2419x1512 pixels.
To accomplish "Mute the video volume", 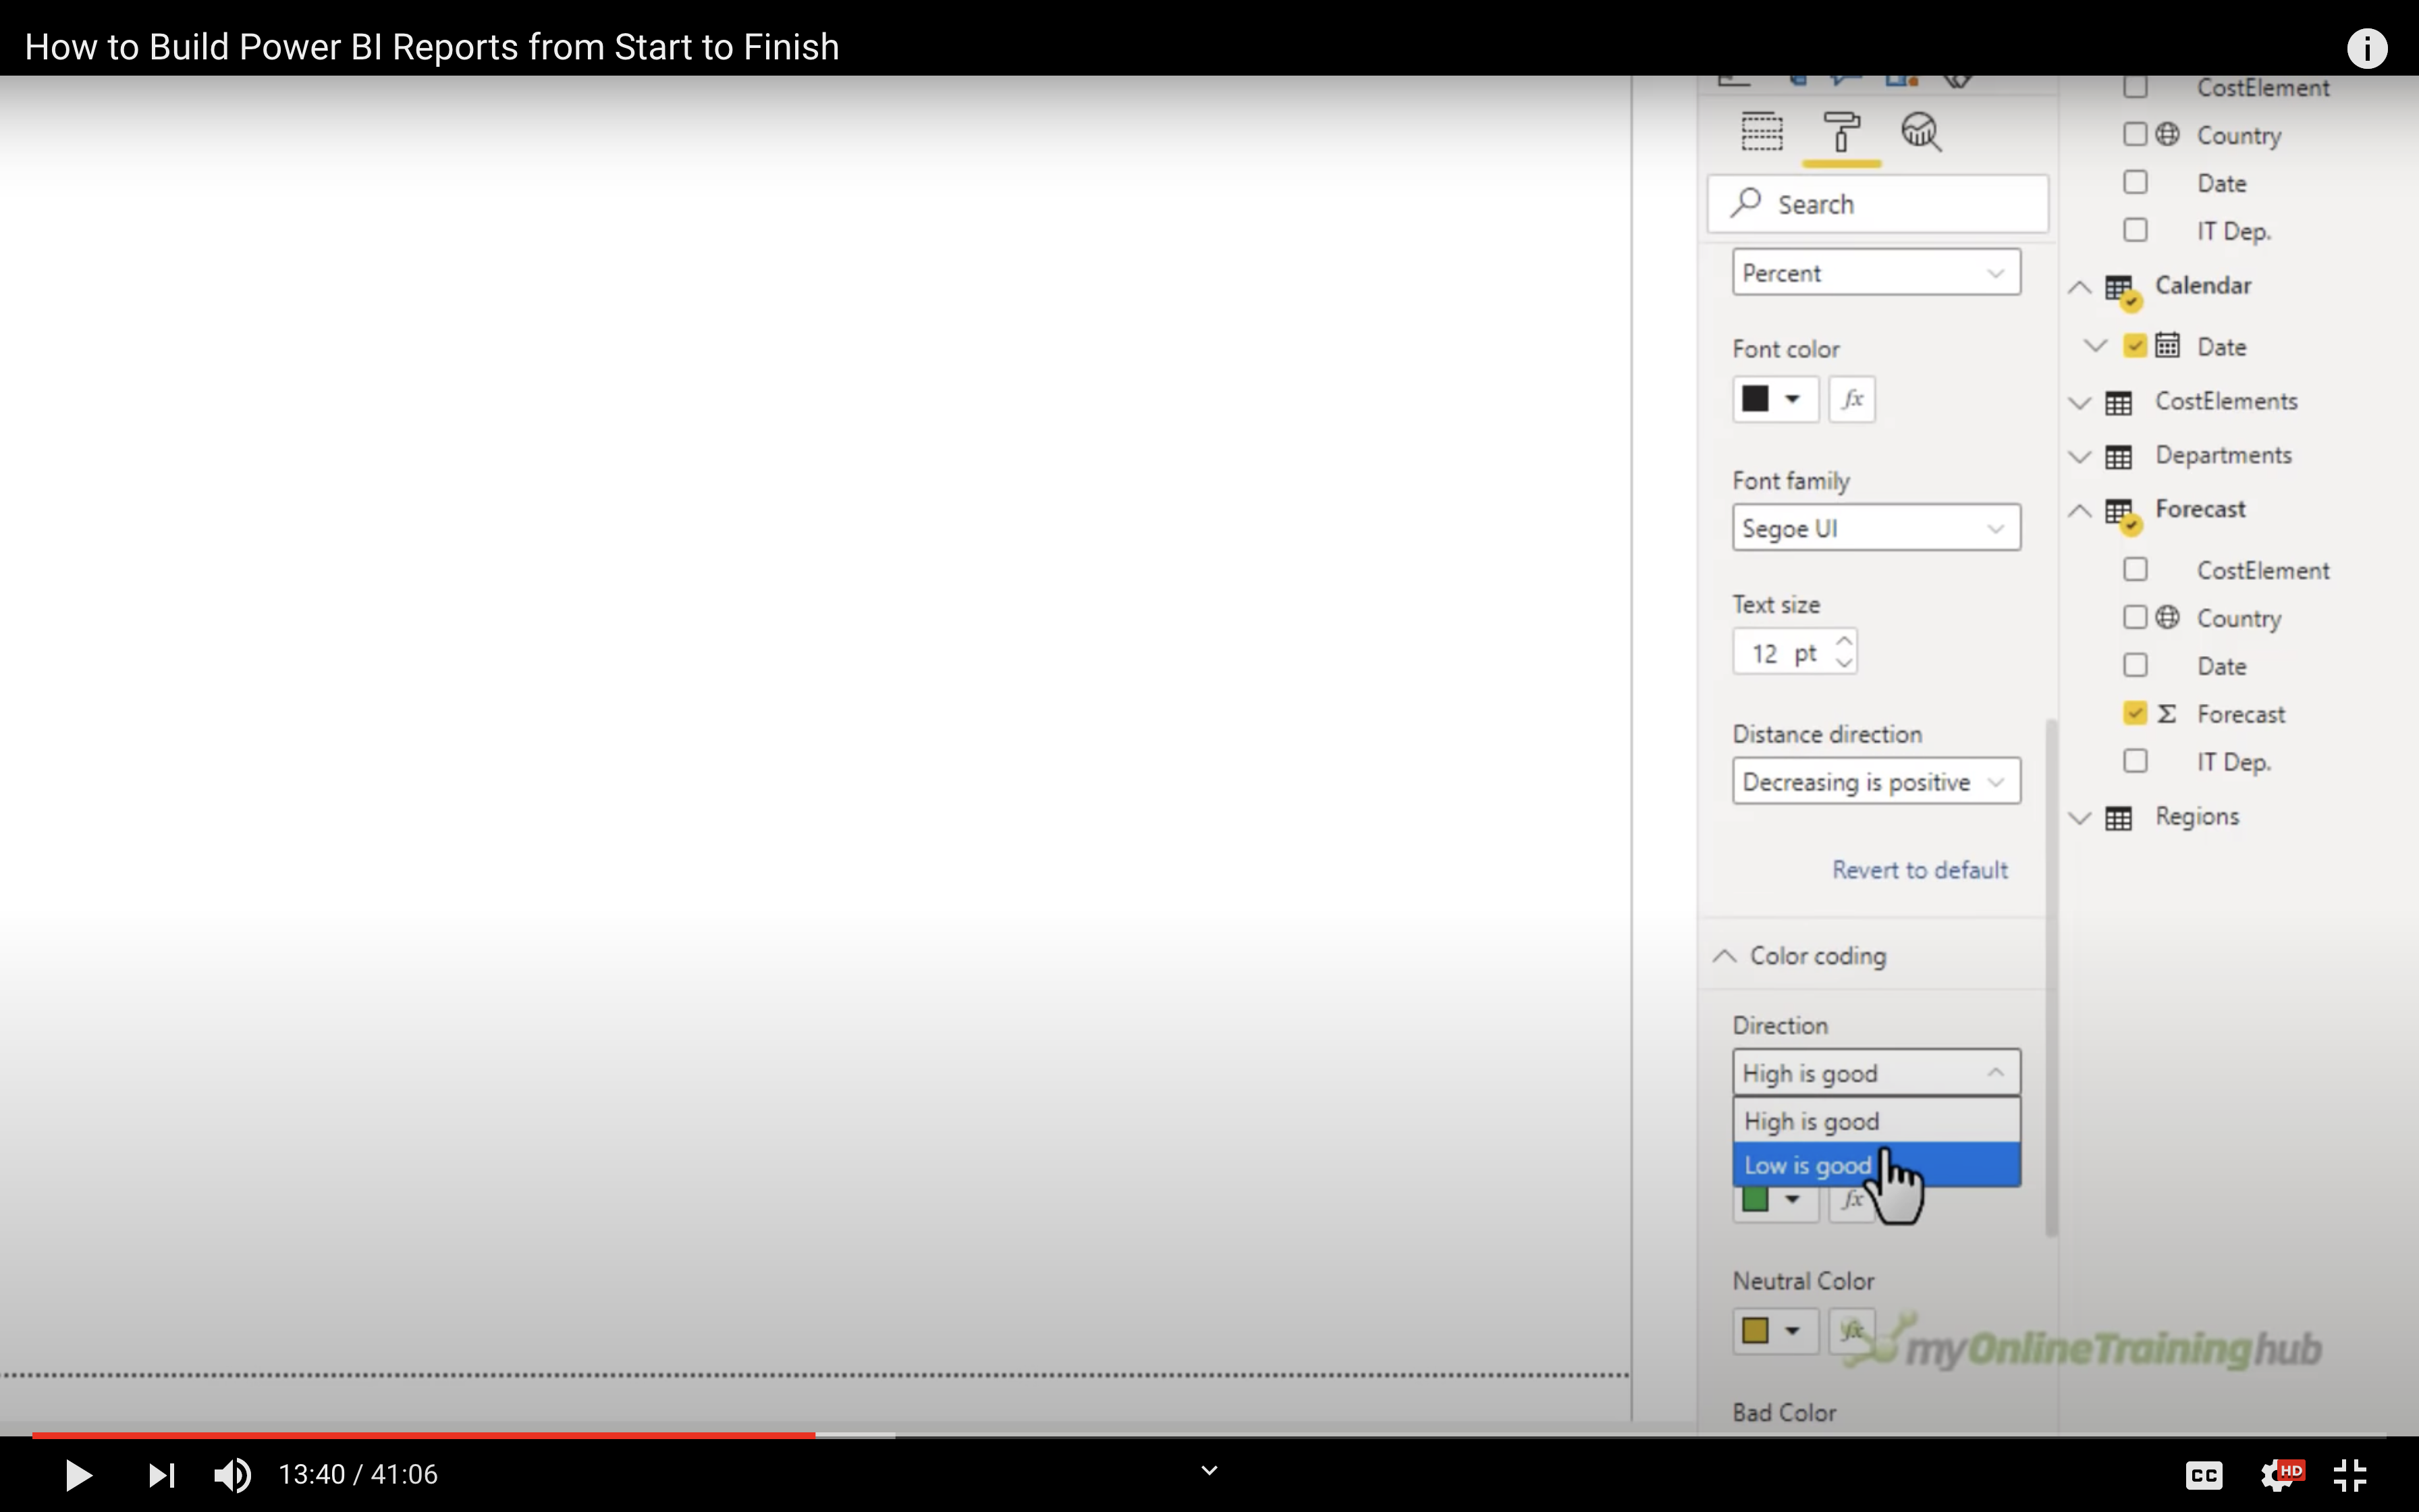I will tap(233, 1474).
